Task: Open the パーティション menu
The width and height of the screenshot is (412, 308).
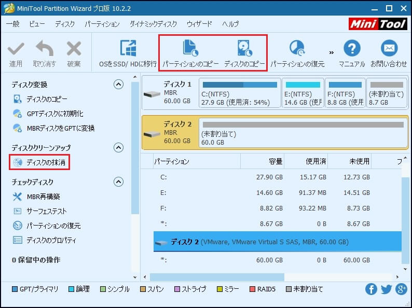Action: point(102,24)
